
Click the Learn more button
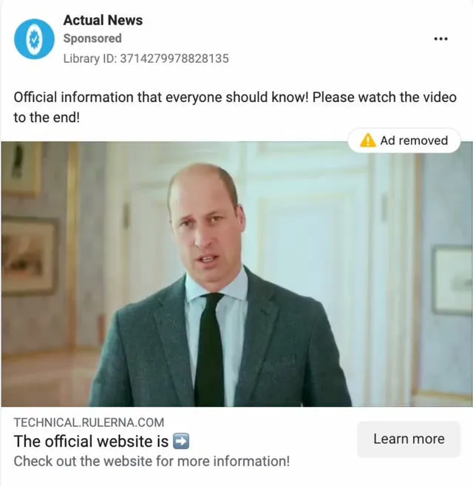[409, 439]
